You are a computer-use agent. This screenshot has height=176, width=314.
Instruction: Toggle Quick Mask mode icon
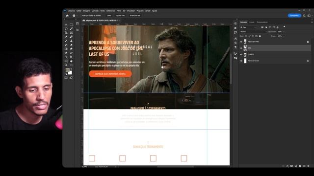coord(66,78)
